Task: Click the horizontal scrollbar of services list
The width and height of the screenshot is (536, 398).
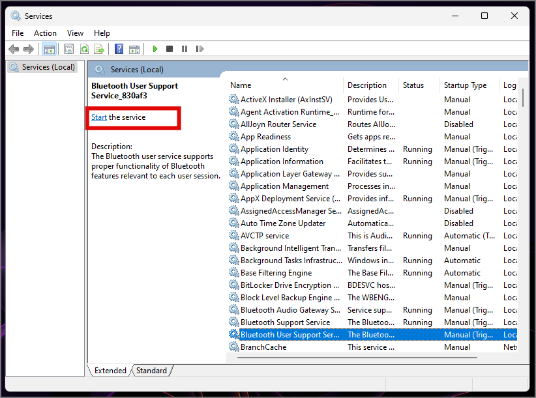Action: 357,358
